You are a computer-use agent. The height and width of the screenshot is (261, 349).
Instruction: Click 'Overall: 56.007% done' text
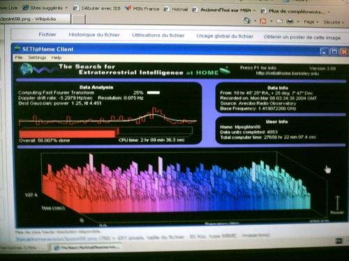pyautogui.click(x=45, y=141)
